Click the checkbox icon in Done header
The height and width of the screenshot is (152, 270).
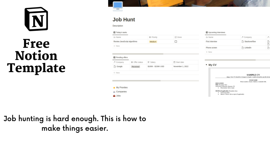click(x=176, y=37)
